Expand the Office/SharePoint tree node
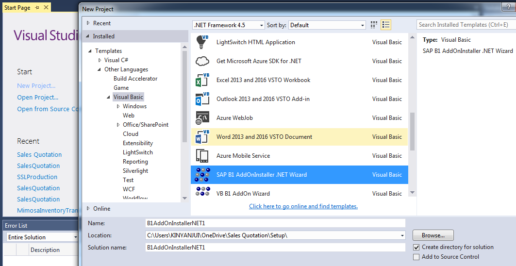516x266 pixels. click(118, 125)
